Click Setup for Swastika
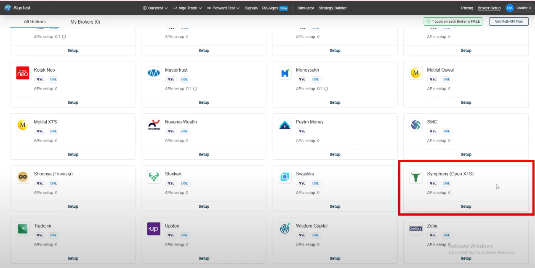This screenshot has height=268, width=535. pos(335,206)
